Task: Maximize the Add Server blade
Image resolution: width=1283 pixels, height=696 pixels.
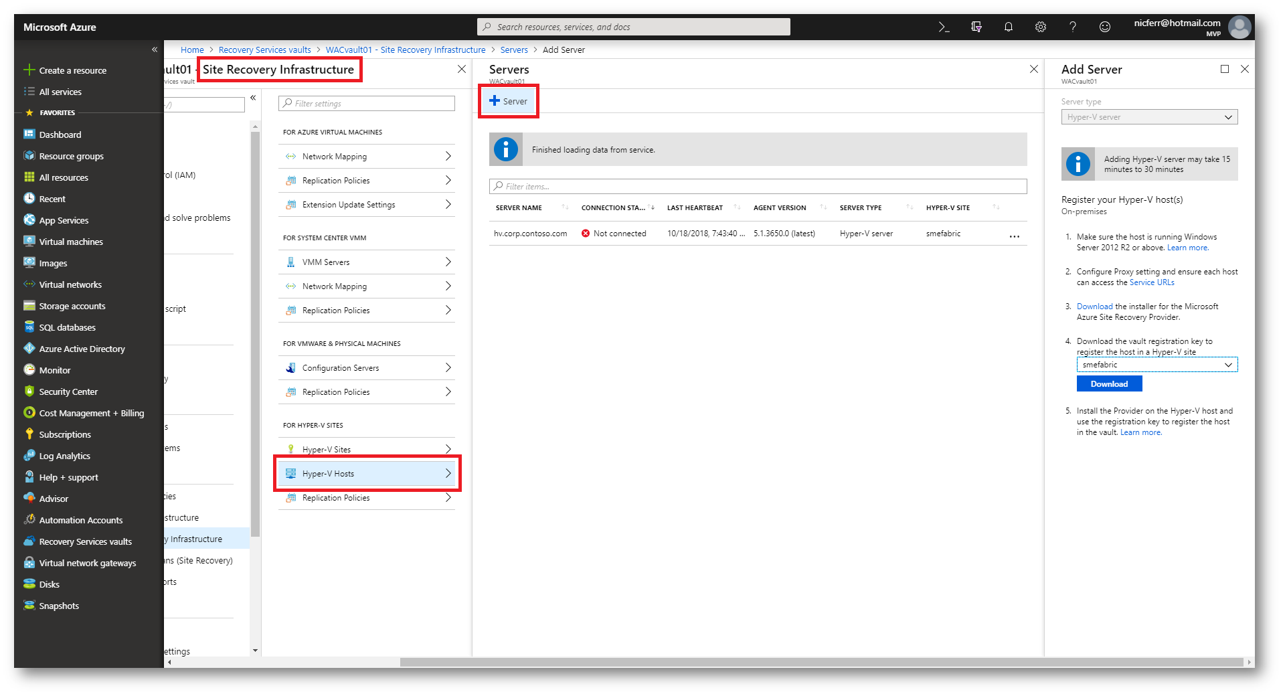Action: point(1224,69)
